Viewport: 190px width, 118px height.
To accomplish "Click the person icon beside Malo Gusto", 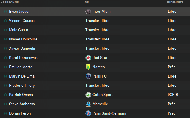I will point(5,30).
